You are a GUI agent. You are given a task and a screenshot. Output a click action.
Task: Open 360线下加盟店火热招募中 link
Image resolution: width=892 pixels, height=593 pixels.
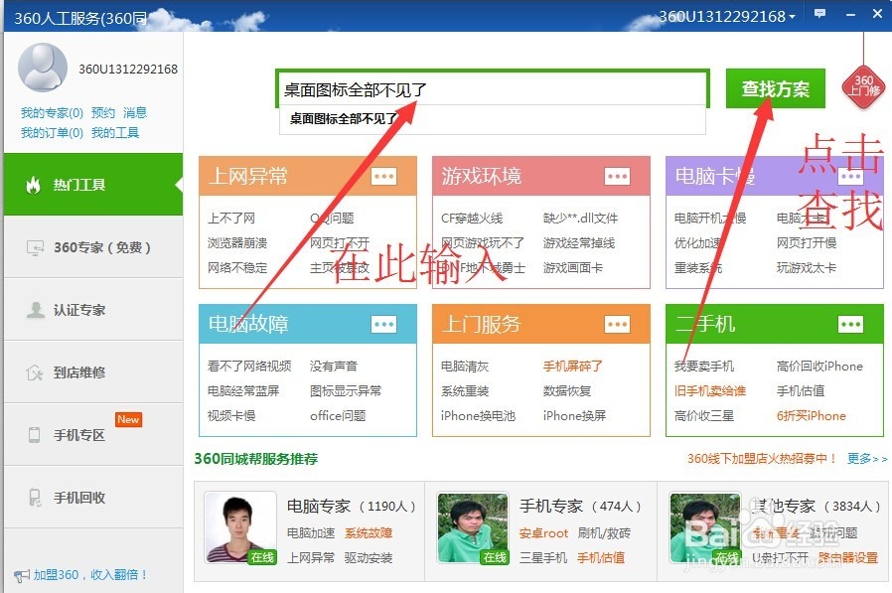[762, 459]
